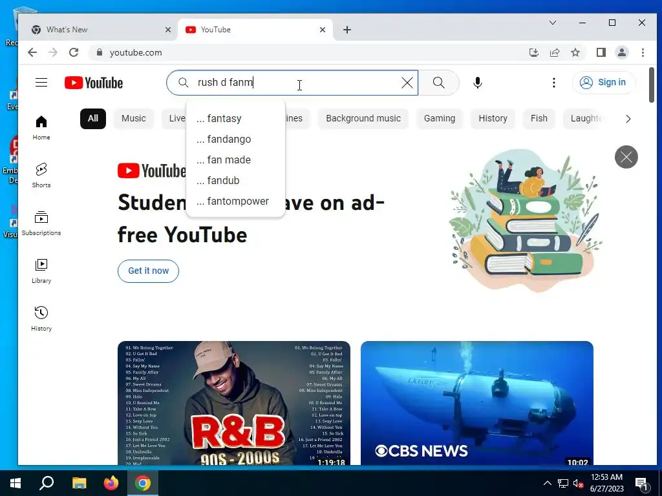Dismiss the student promo banner
The image size is (662, 496).
pyautogui.click(x=626, y=157)
